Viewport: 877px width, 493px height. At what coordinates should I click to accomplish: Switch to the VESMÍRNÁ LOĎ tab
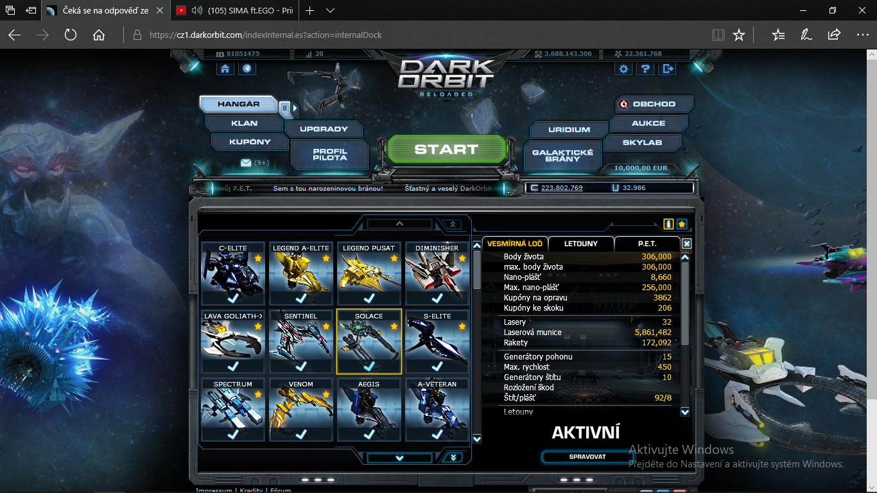(x=515, y=243)
